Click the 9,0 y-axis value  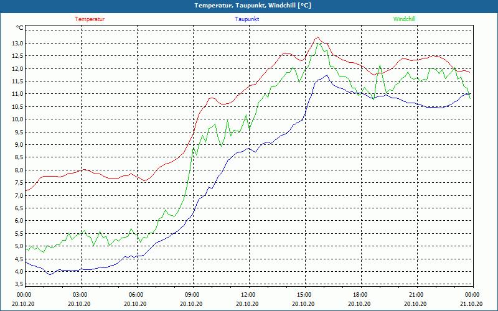(19, 145)
